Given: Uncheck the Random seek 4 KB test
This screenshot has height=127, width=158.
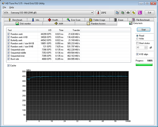Looking at the screenshot, I should [8, 37].
